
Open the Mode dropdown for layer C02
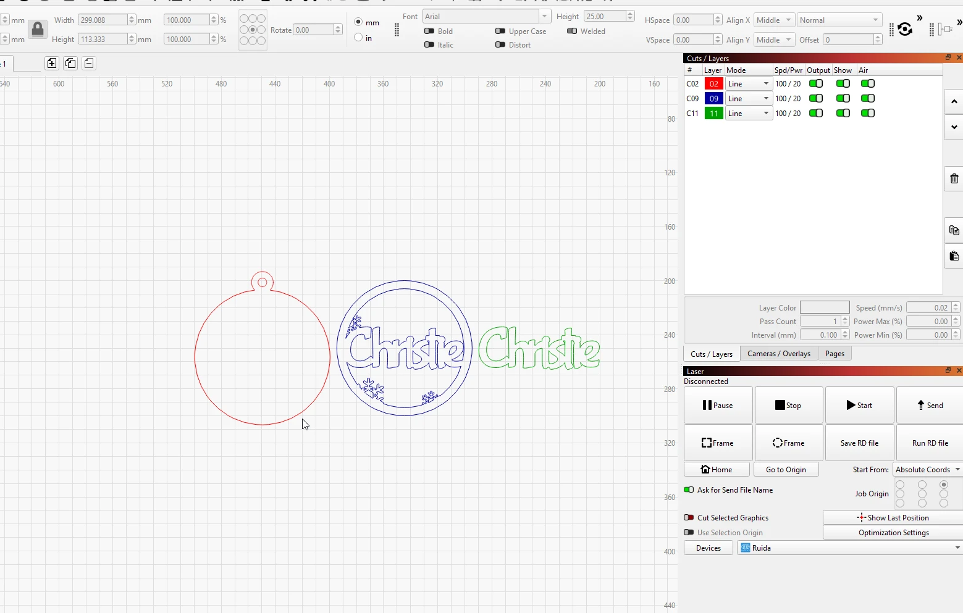(x=749, y=83)
